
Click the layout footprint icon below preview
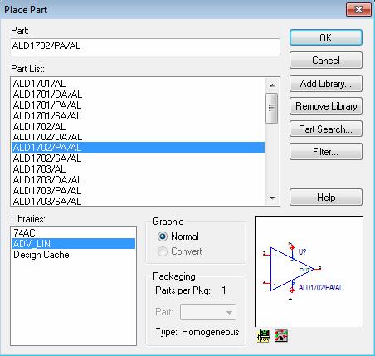(281, 336)
